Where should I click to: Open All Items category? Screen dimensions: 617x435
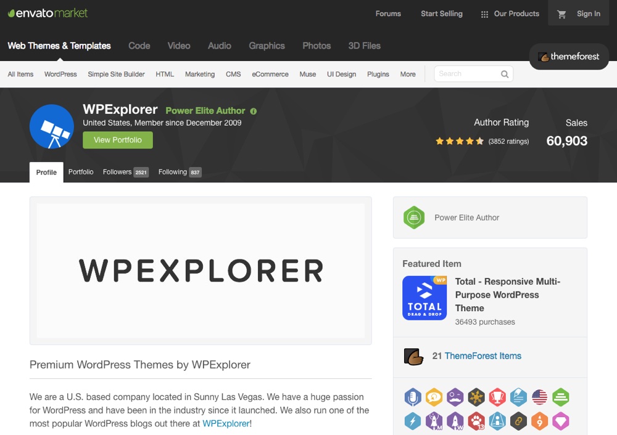tap(20, 75)
